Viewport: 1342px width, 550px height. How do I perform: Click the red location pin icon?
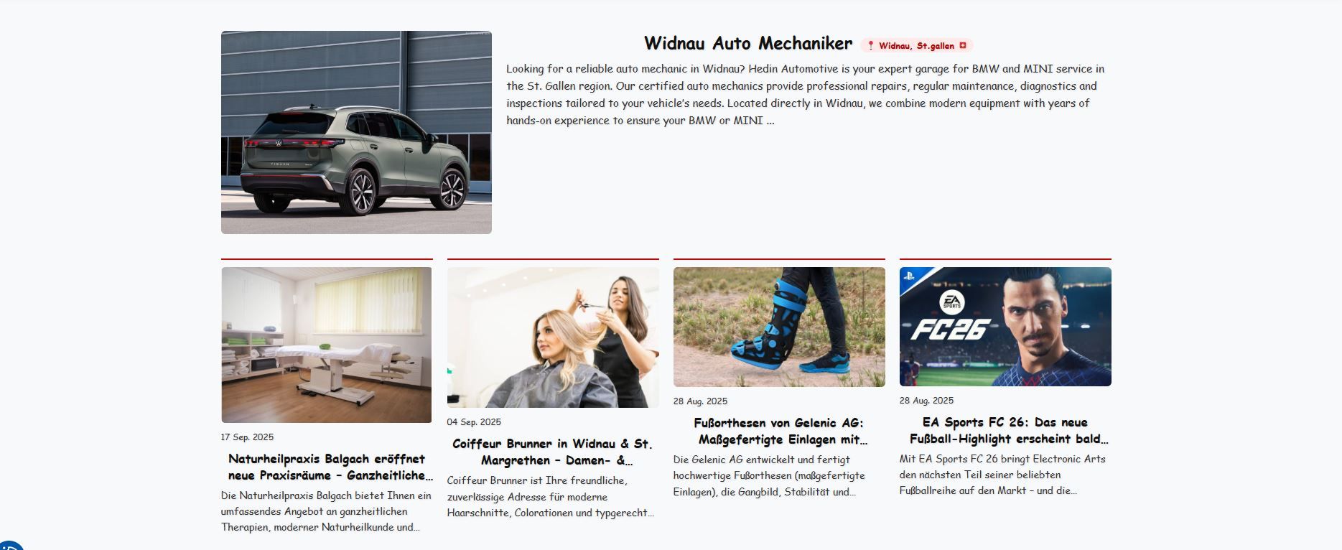coord(870,45)
